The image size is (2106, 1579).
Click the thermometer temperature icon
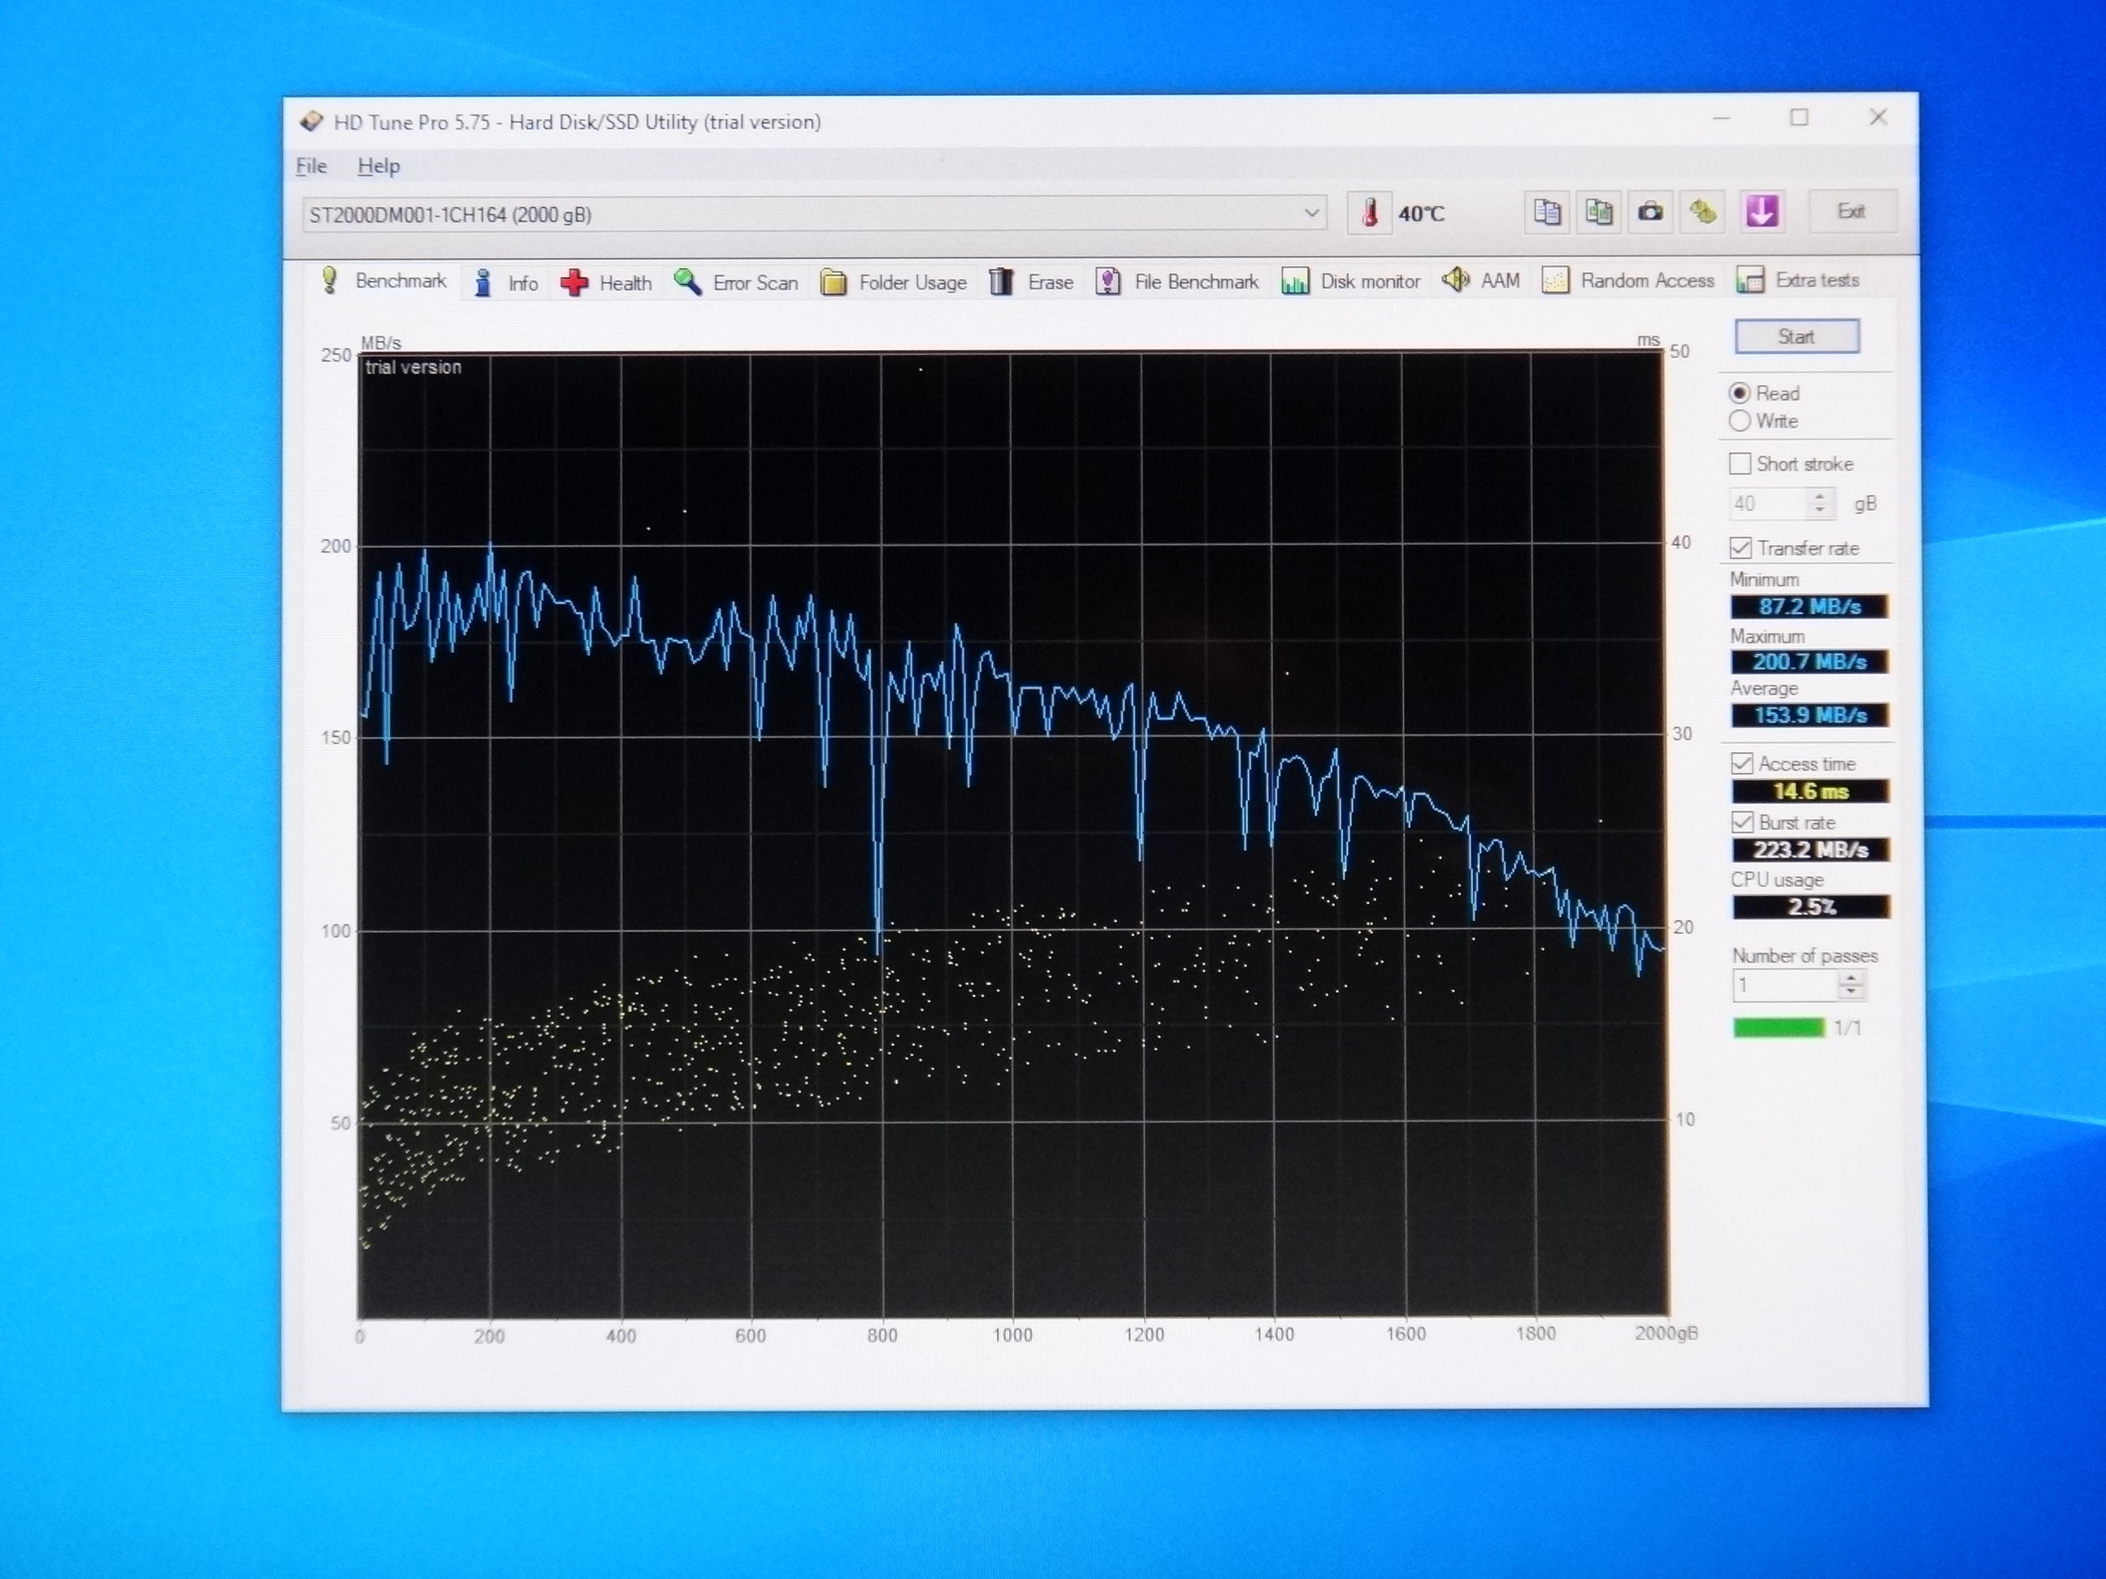(x=1369, y=212)
